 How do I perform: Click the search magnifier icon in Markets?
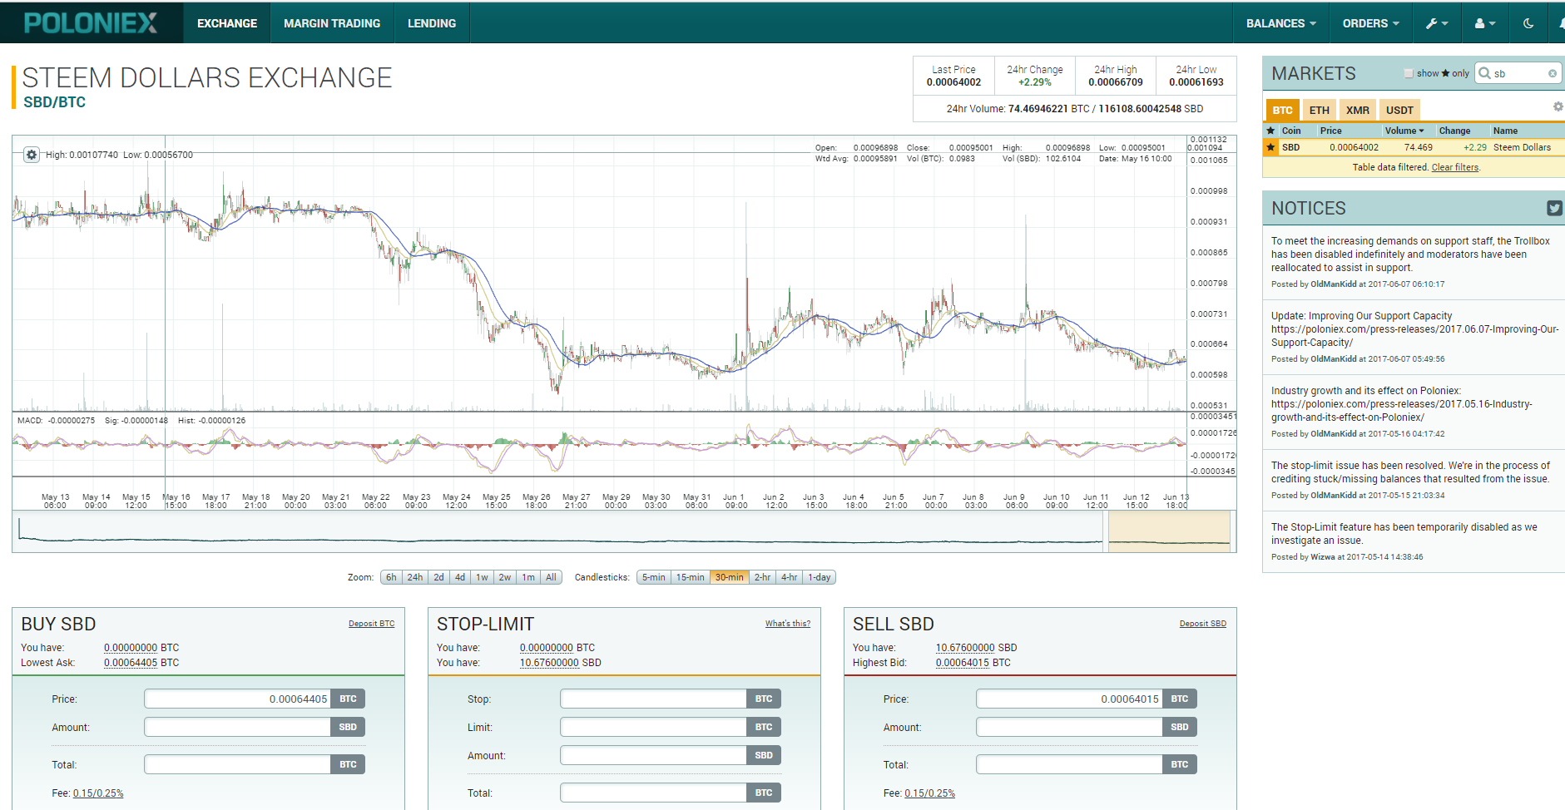coord(1484,73)
